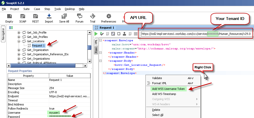The image size is (254, 118).
Task: Open the Case menu
Action: pos(37,9)
